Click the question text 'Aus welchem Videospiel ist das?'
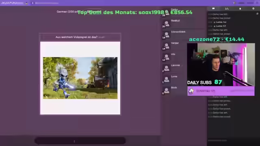 [76, 37]
